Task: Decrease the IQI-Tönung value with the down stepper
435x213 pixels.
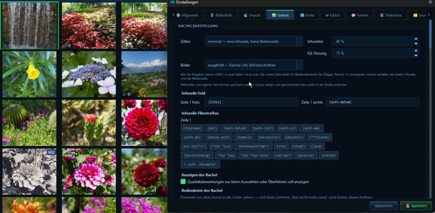Action: 416,55
